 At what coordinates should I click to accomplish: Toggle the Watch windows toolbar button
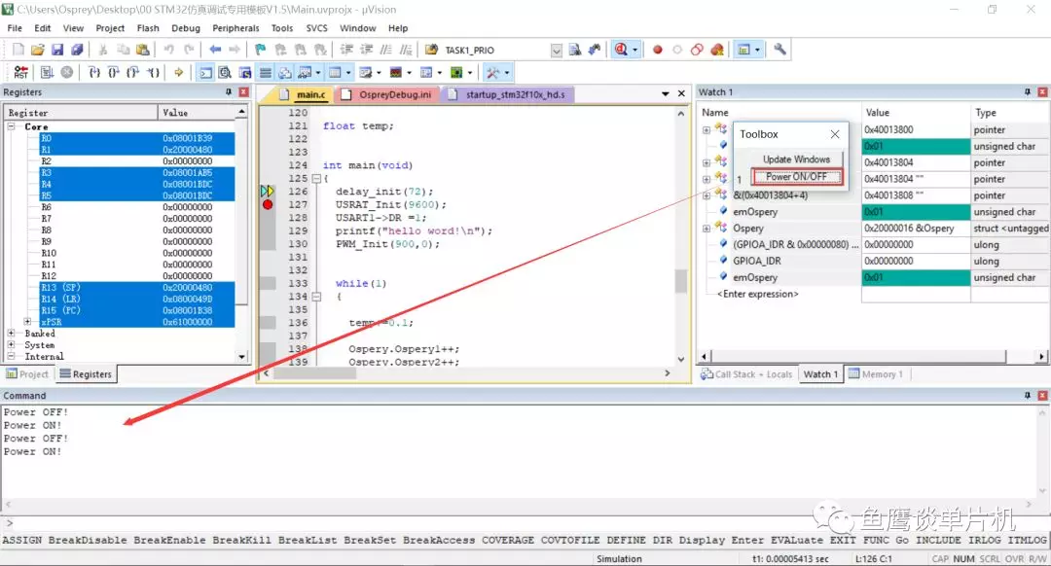point(305,72)
